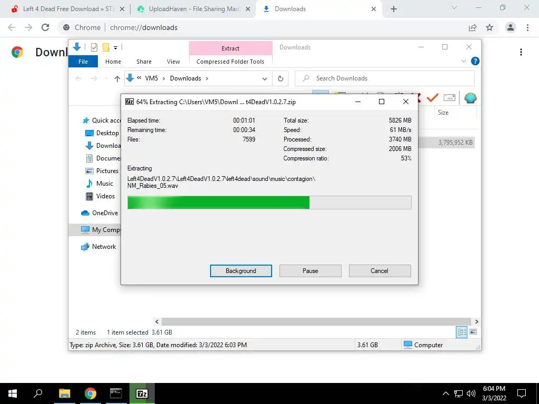Viewport: 539px width, 404px height.
Task: Switch to the View ribbon tab
Action: pos(173,62)
